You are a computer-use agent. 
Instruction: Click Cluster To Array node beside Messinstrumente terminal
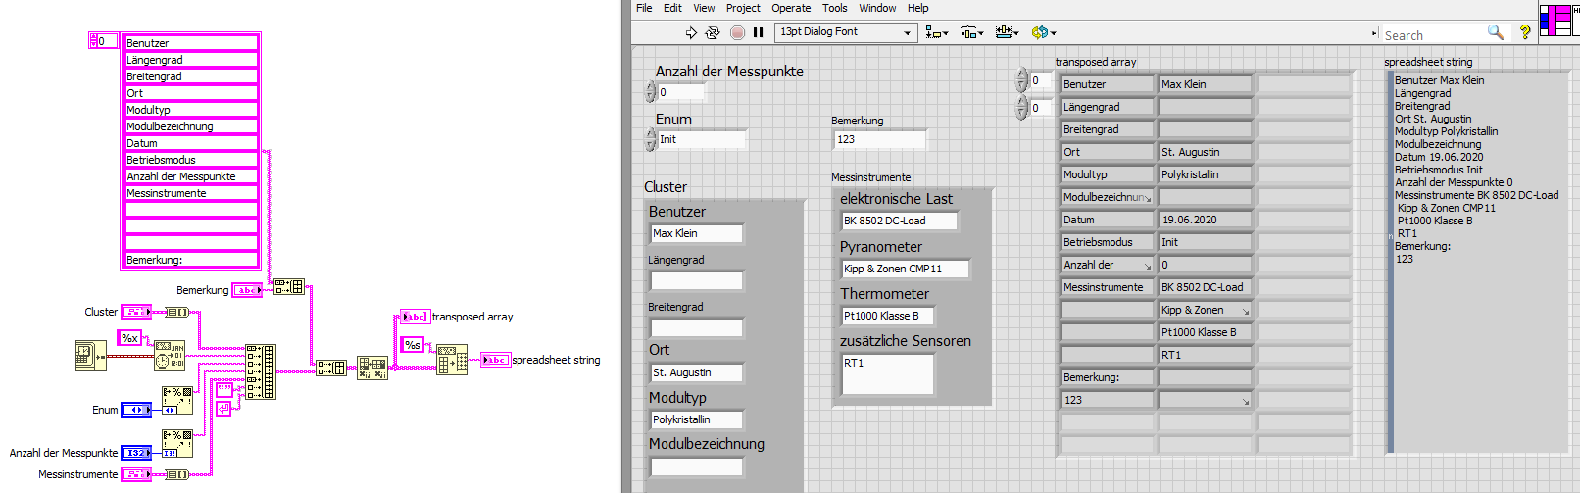tap(176, 474)
